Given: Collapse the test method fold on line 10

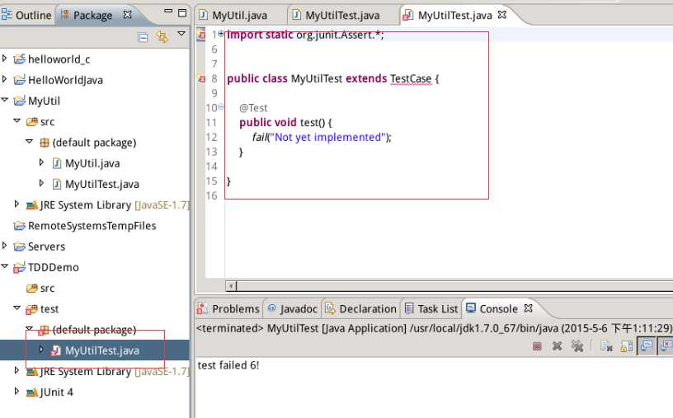Looking at the screenshot, I should (220, 107).
